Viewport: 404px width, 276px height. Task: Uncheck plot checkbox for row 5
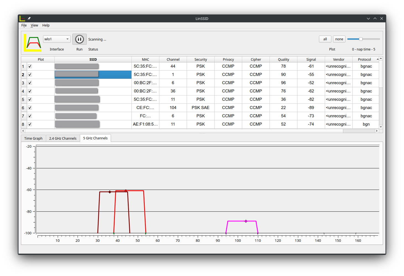point(30,99)
